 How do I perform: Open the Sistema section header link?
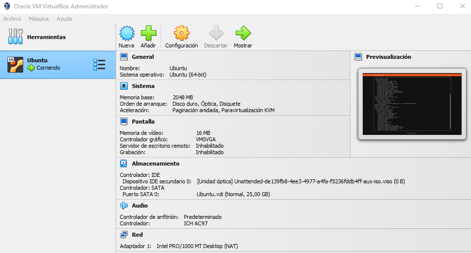click(x=143, y=86)
